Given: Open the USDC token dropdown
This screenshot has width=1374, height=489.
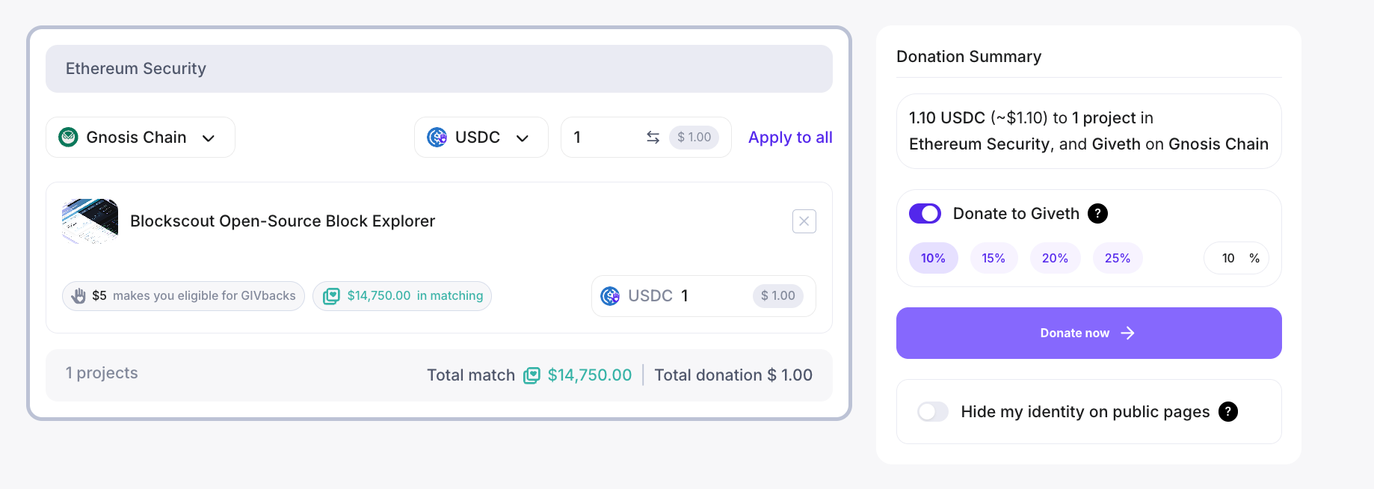Looking at the screenshot, I should point(481,138).
